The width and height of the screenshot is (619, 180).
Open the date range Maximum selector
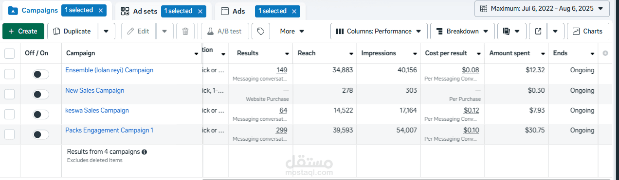pos(542,8)
